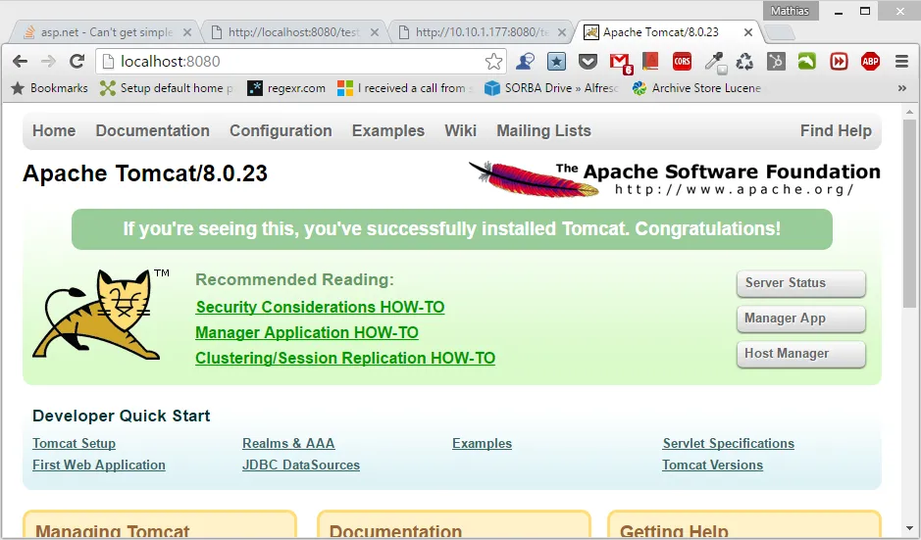Open the 'I received a call from' bookmark
This screenshot has width=921, height=540.
[405, 88]
